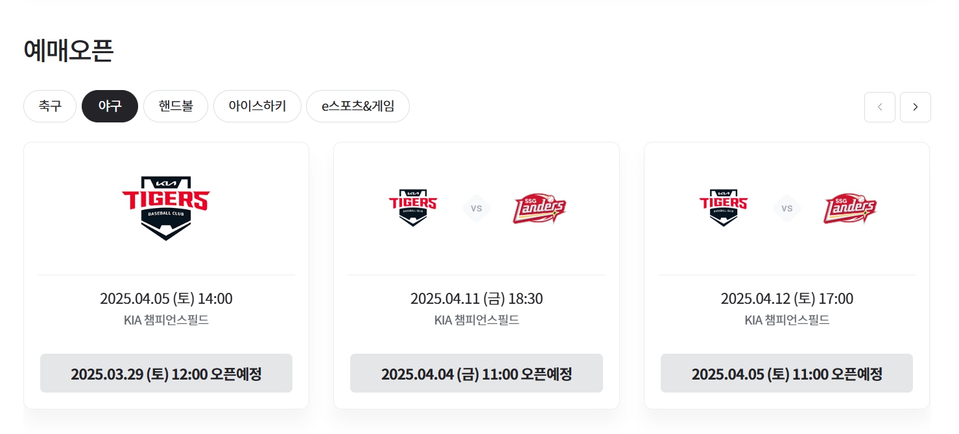The image size is (959, 434).
Task: Toggle the 핸드볼 category filter
Action: [175, 106]
